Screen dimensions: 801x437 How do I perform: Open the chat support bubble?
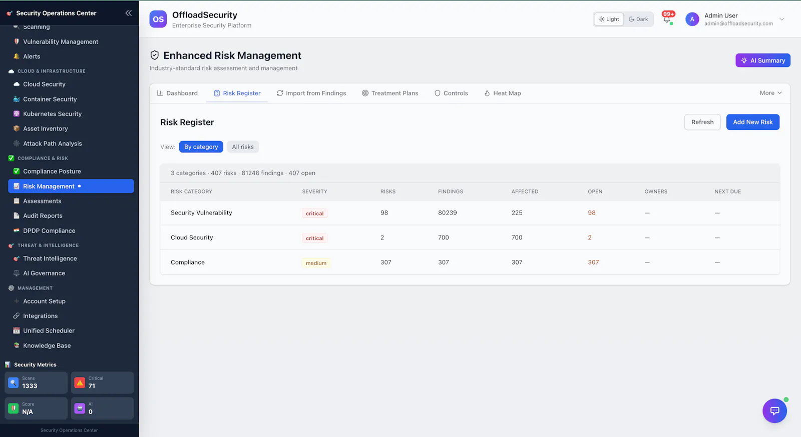tap(774, 410)
